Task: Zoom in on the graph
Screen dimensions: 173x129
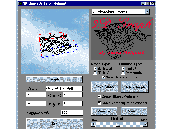Action: coord(104,111)
